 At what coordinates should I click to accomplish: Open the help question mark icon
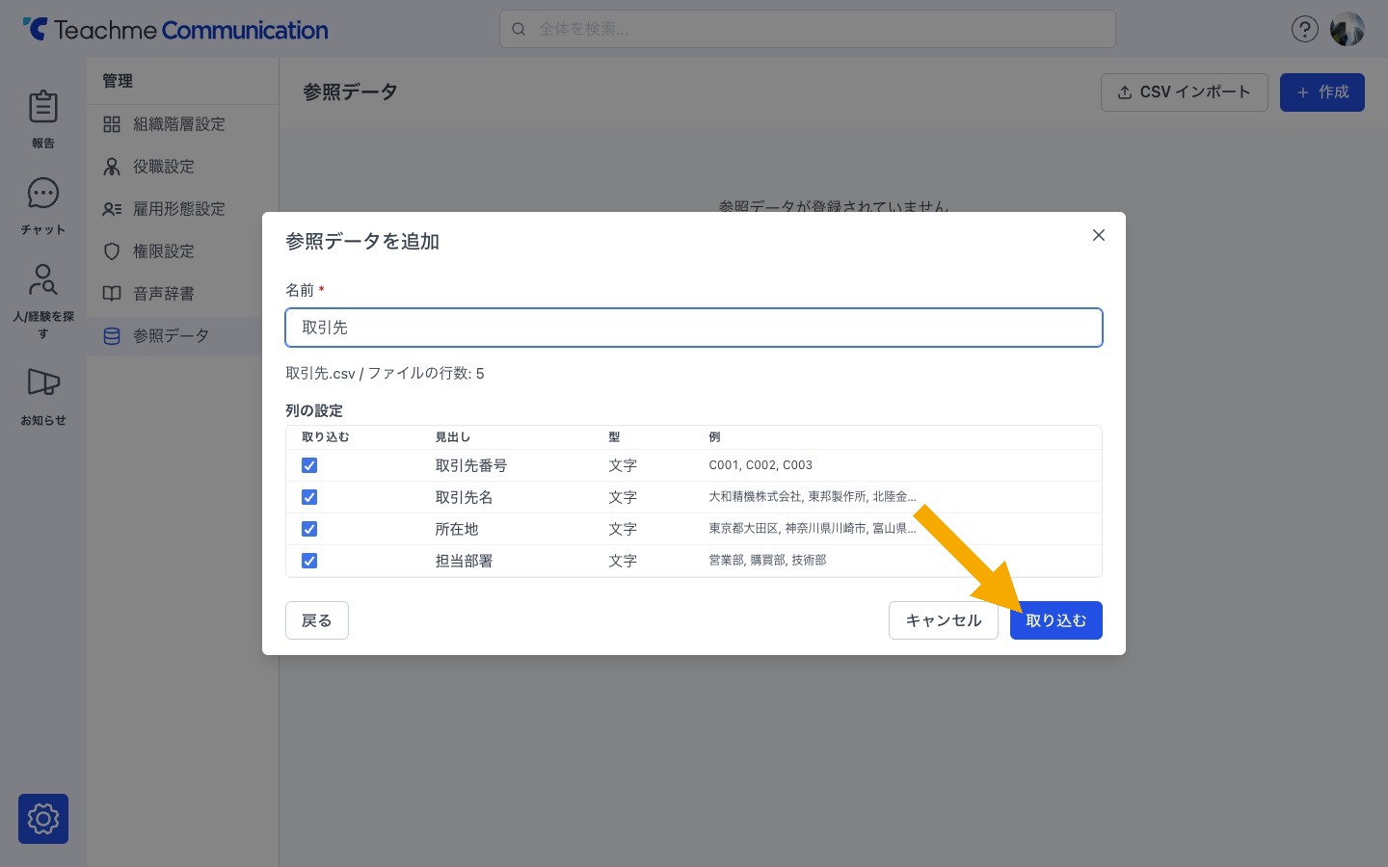pos(1304,29)
